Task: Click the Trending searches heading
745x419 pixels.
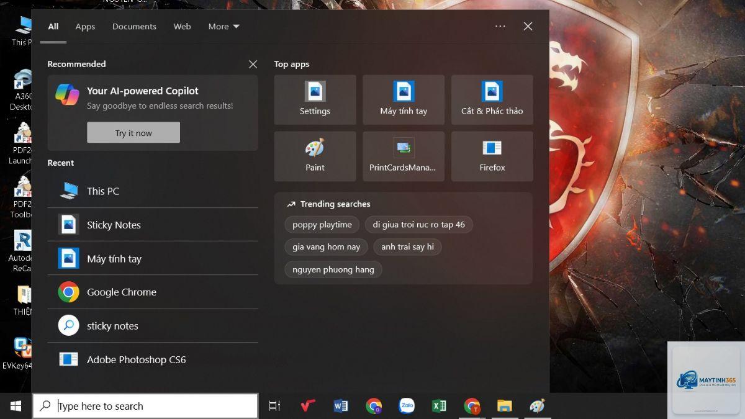Action: tap(335, 204)
